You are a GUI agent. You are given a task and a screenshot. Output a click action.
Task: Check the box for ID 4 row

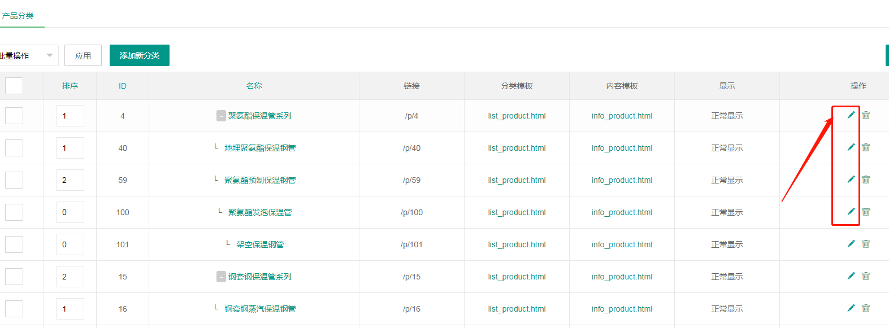tap(14, 116)
